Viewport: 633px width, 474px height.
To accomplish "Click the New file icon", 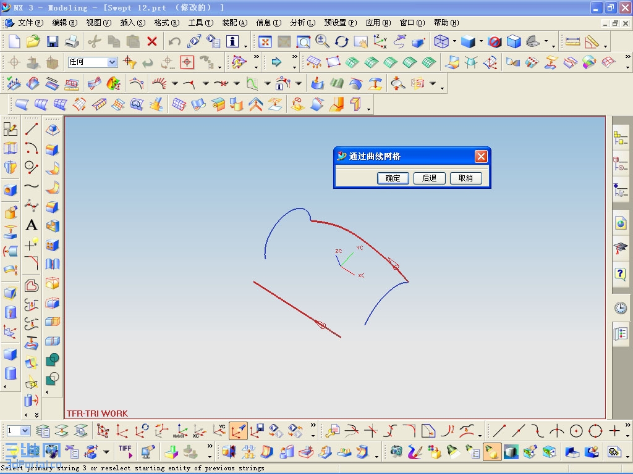I will point(15,41).
